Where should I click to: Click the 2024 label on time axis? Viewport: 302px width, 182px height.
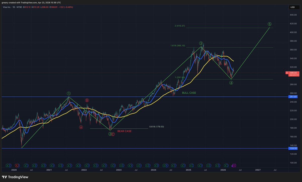click(154, 170)
